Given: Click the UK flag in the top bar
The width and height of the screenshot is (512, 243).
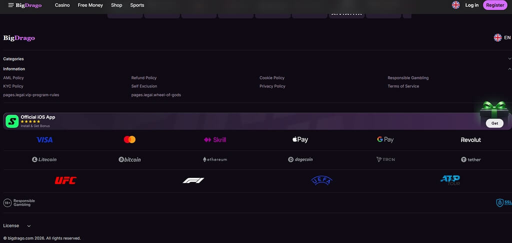Looking at the screenshot, I should click(x=456, y=5).
